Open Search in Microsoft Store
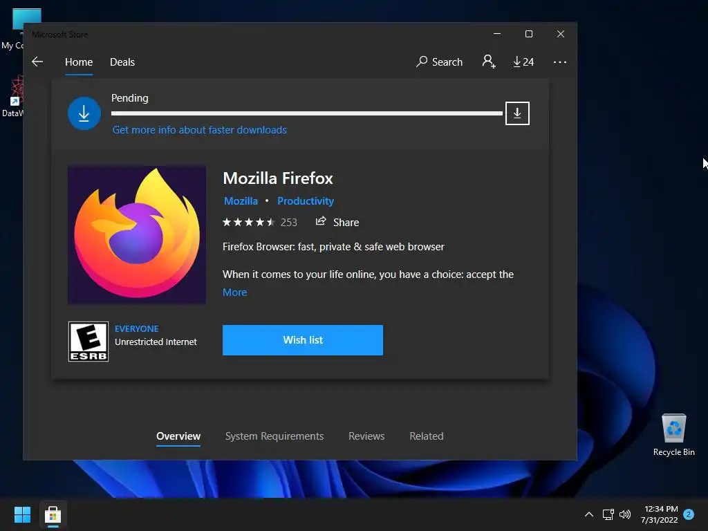The width and height of the screenshot is (708, 531). coord(439,62)
